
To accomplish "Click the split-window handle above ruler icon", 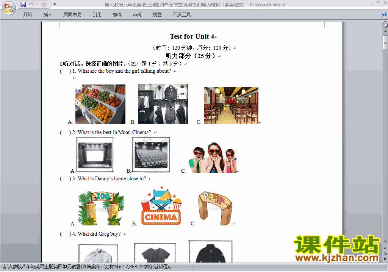I will 385,22.
